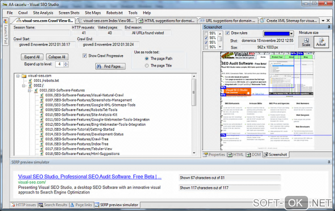This screenshot has width=335, height=211.
Task: Open the Robots.txt menu
Action: click(x=115, y=13)
